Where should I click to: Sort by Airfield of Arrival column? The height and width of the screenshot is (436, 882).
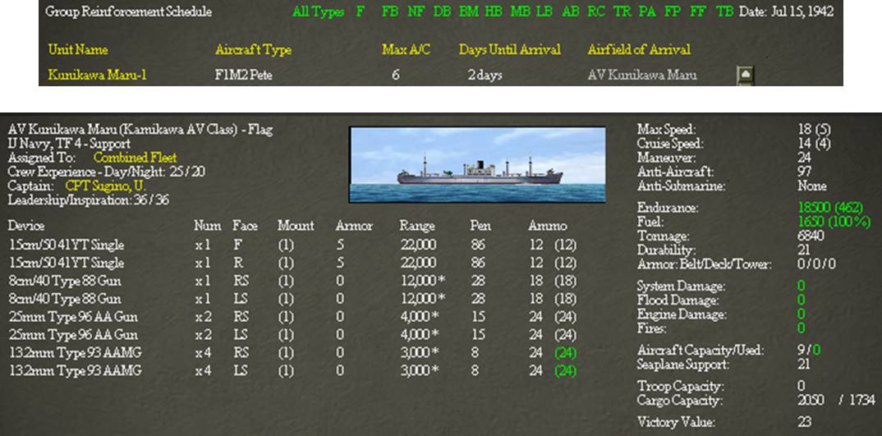(x=639, y=49)
